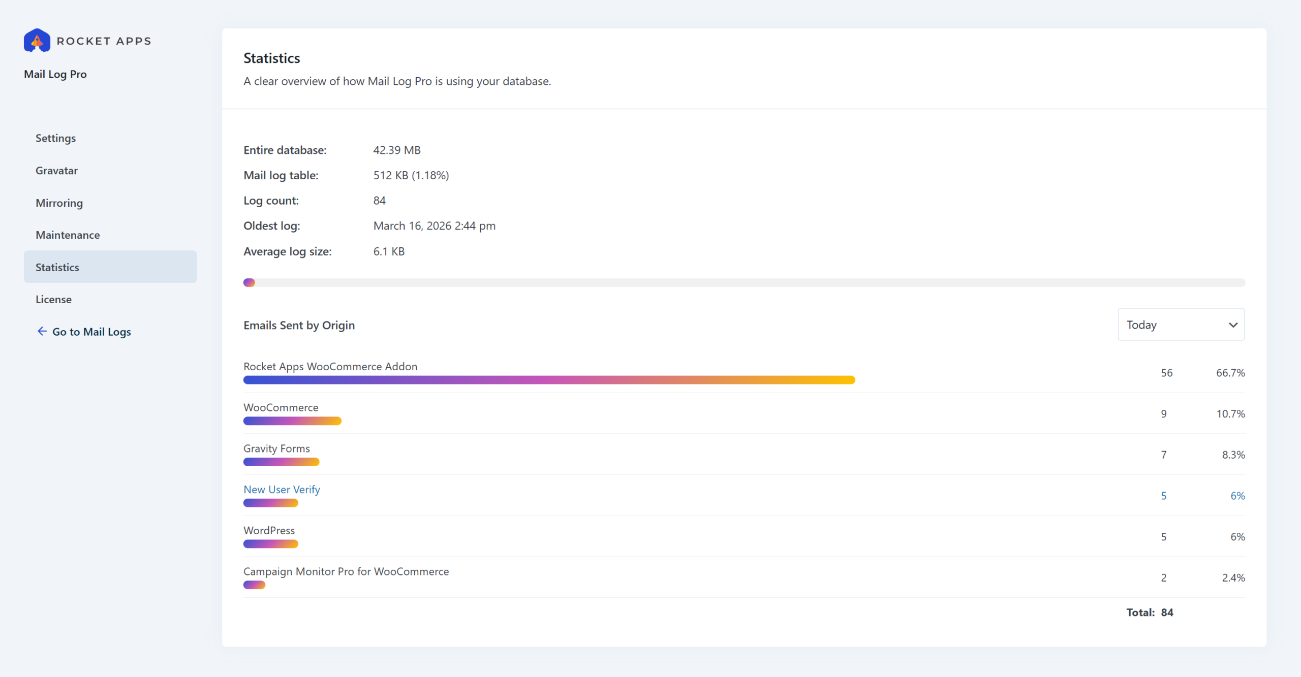1301x677 pixels.
Task: Click the back arrow beside Go to Mail Logs
Action: [42, 331]
